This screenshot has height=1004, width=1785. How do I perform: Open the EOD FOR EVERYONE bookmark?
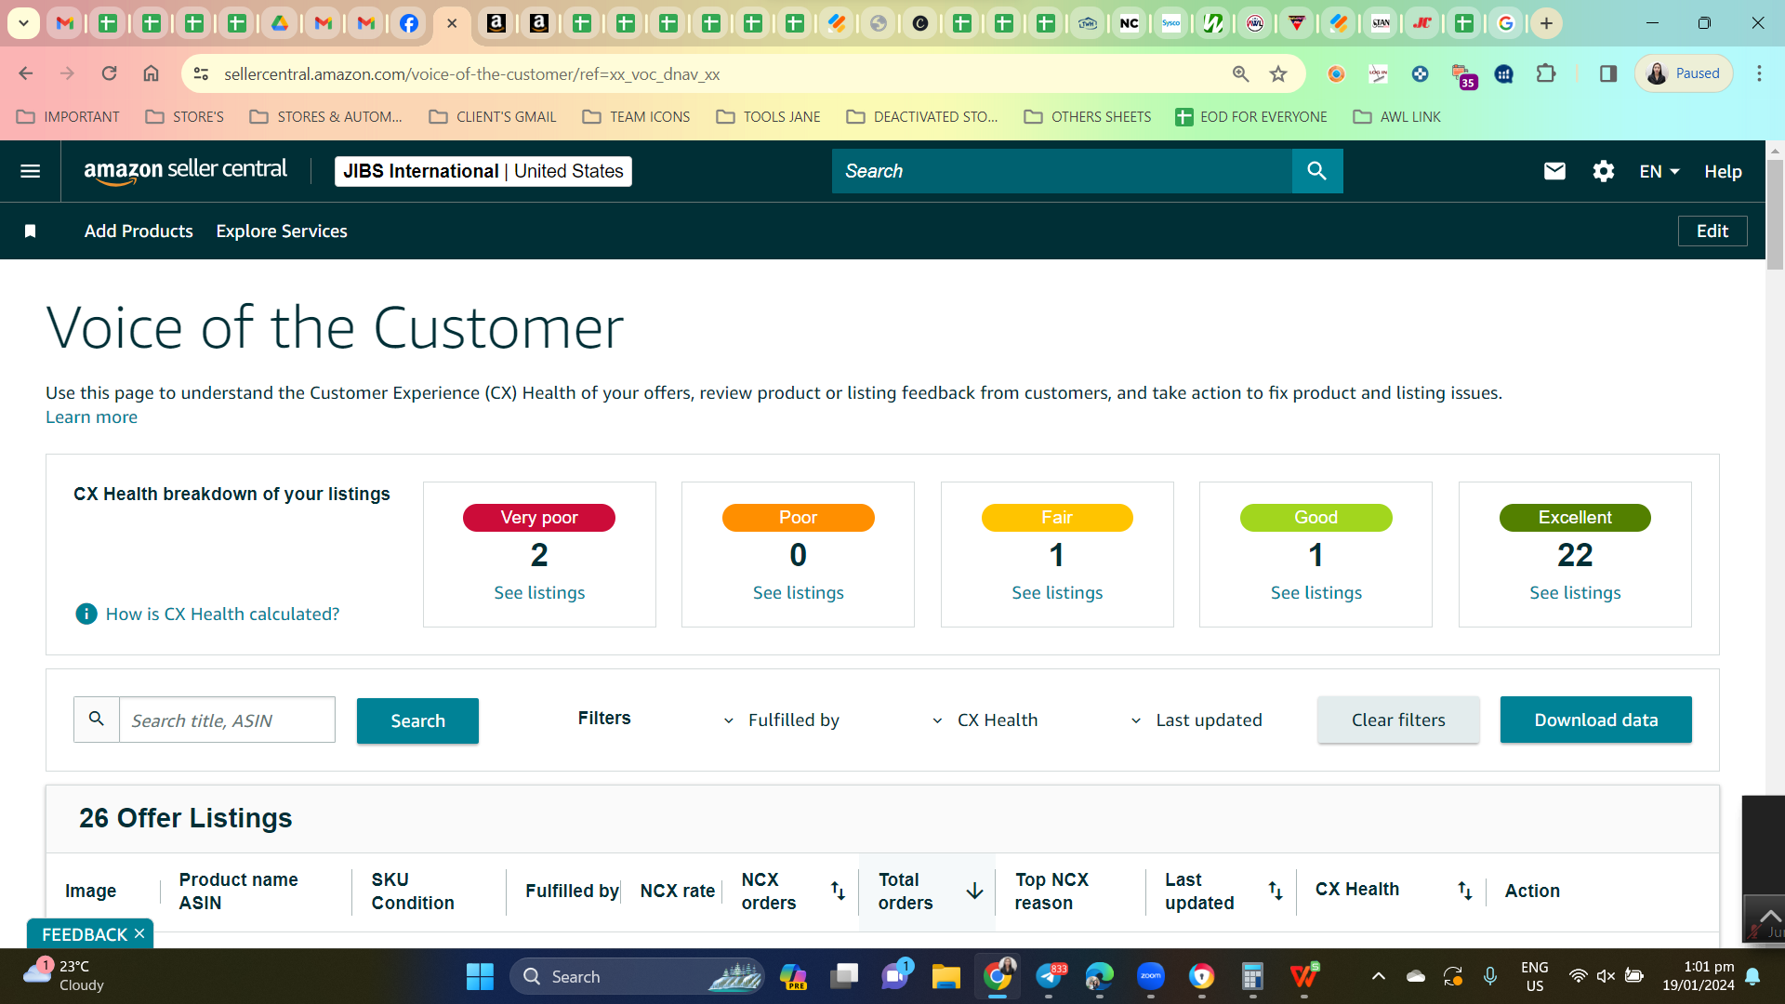(x=1251, y=116)
